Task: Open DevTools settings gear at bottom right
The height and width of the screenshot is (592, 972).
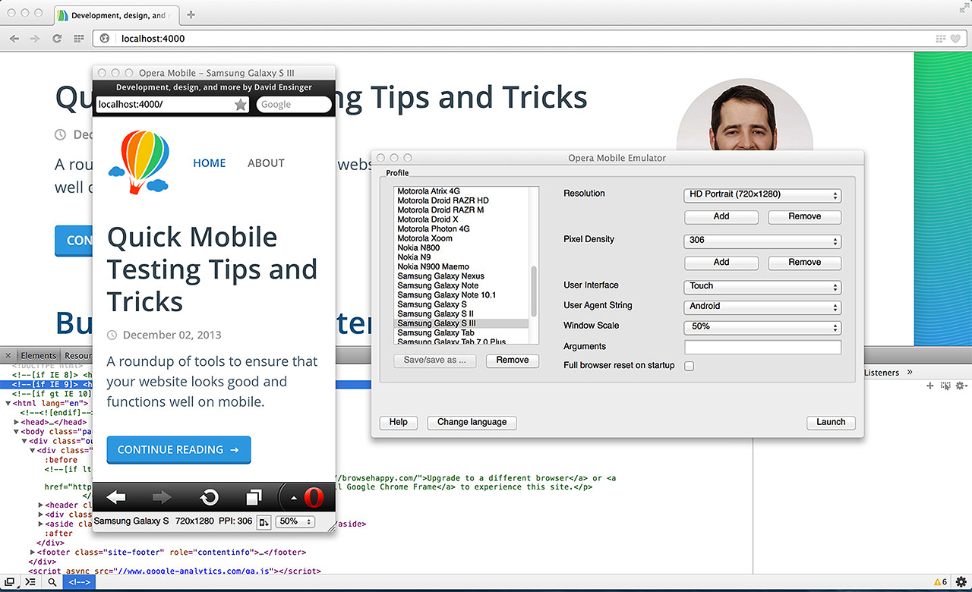Action: (961, 582)
